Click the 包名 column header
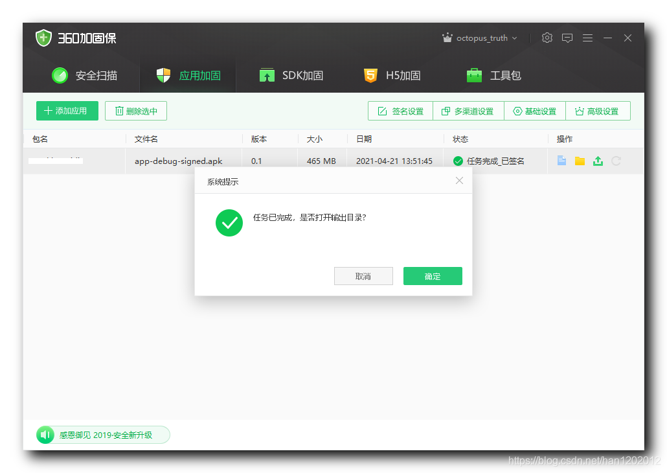 pyautogui.click(x=40, y=139)
